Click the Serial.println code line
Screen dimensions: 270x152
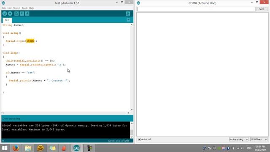click(40, 81)
